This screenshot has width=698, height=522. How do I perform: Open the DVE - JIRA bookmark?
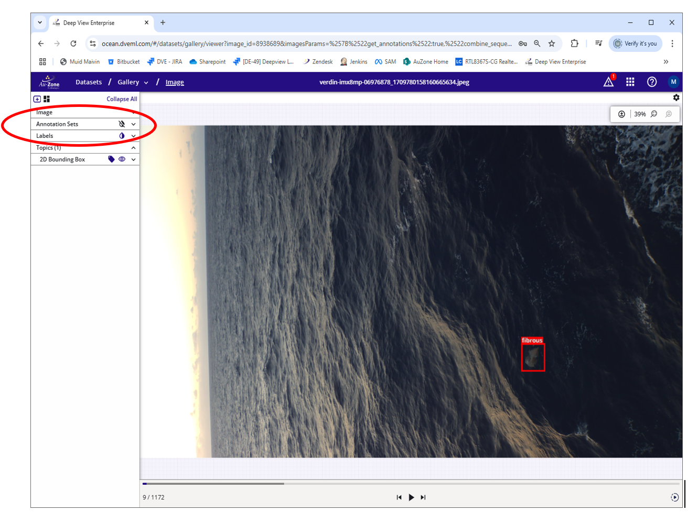(165, 62)
